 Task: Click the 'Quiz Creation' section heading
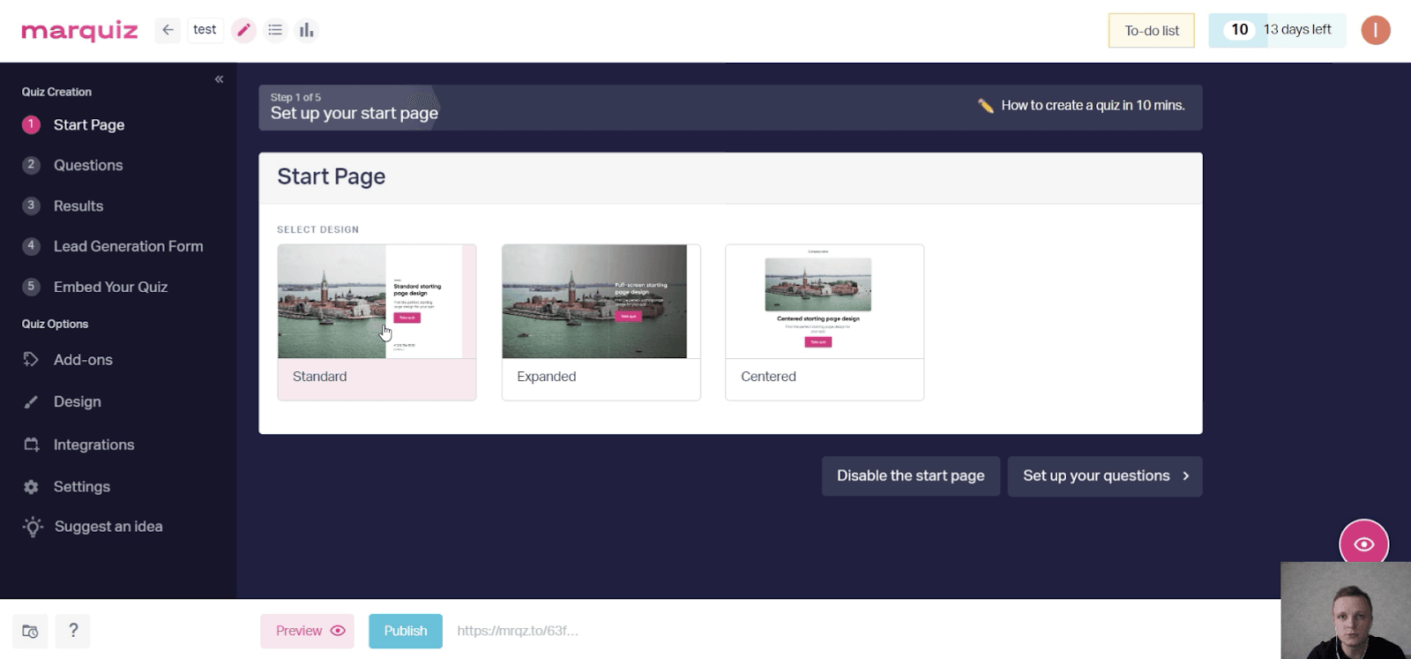click(x=56, y=92)
